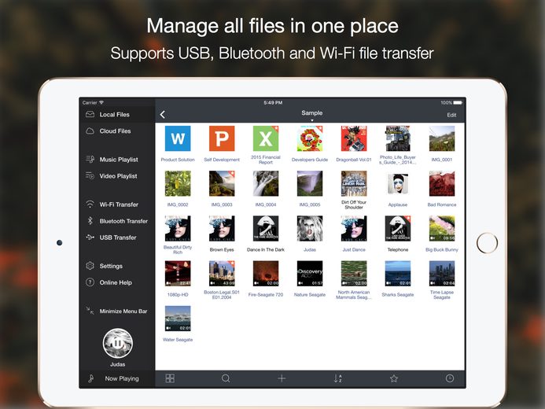Play North American Mammals video
The height and width of the screenshot is (409, 545).
click(354, 274)
